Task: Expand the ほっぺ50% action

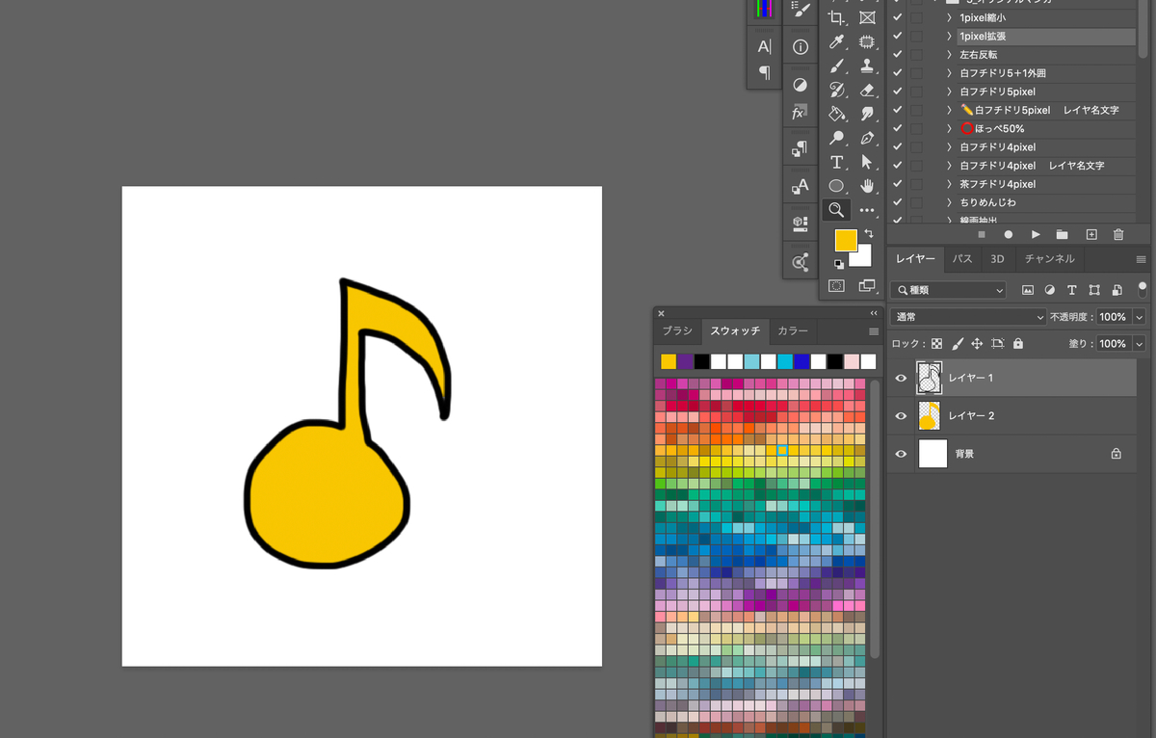Action: (949, 128)
